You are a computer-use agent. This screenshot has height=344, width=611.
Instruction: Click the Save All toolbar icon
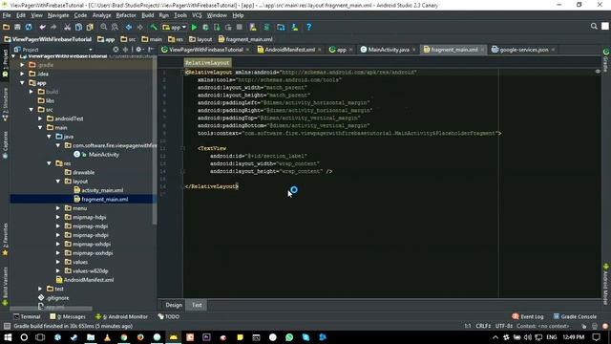(x=17, y=27)
